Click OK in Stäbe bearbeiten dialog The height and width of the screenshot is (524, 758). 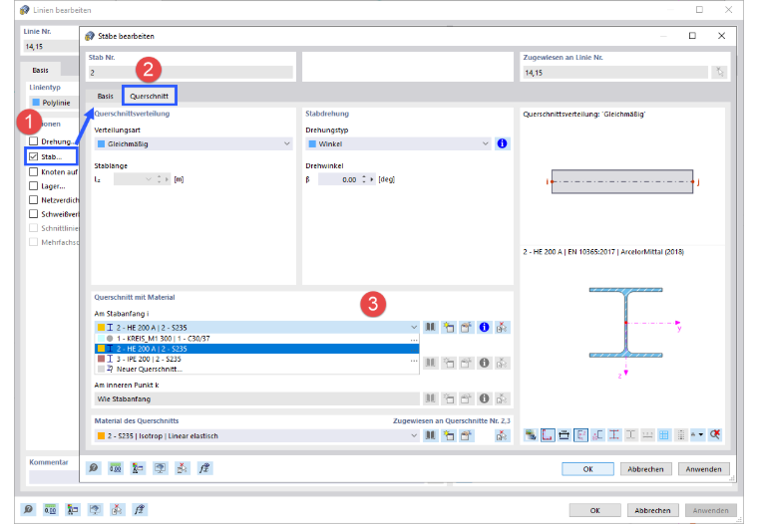tap(587, 469)
